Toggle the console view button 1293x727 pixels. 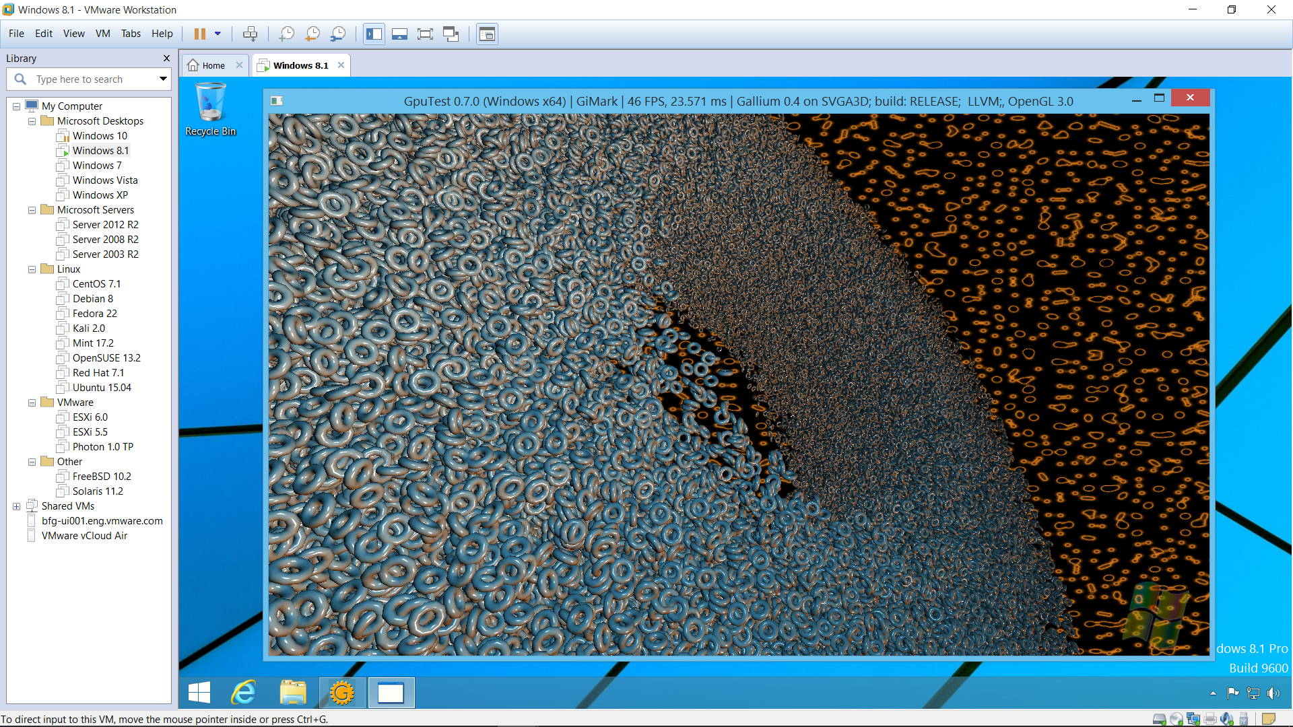(x=487, y=34)
